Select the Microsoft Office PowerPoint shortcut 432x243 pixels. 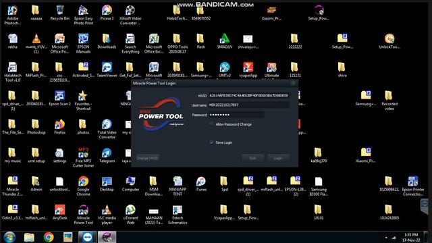click(59, 43)
